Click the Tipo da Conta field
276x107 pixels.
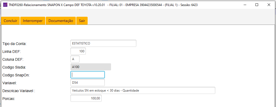(103, 43)
